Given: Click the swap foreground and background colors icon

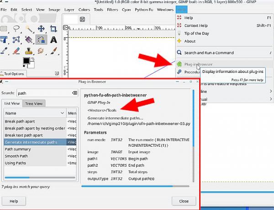Looking at the screenshot, I should coord(33,59).
